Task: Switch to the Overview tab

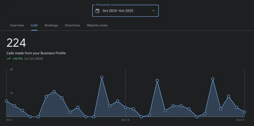Action: click(17, 25)
